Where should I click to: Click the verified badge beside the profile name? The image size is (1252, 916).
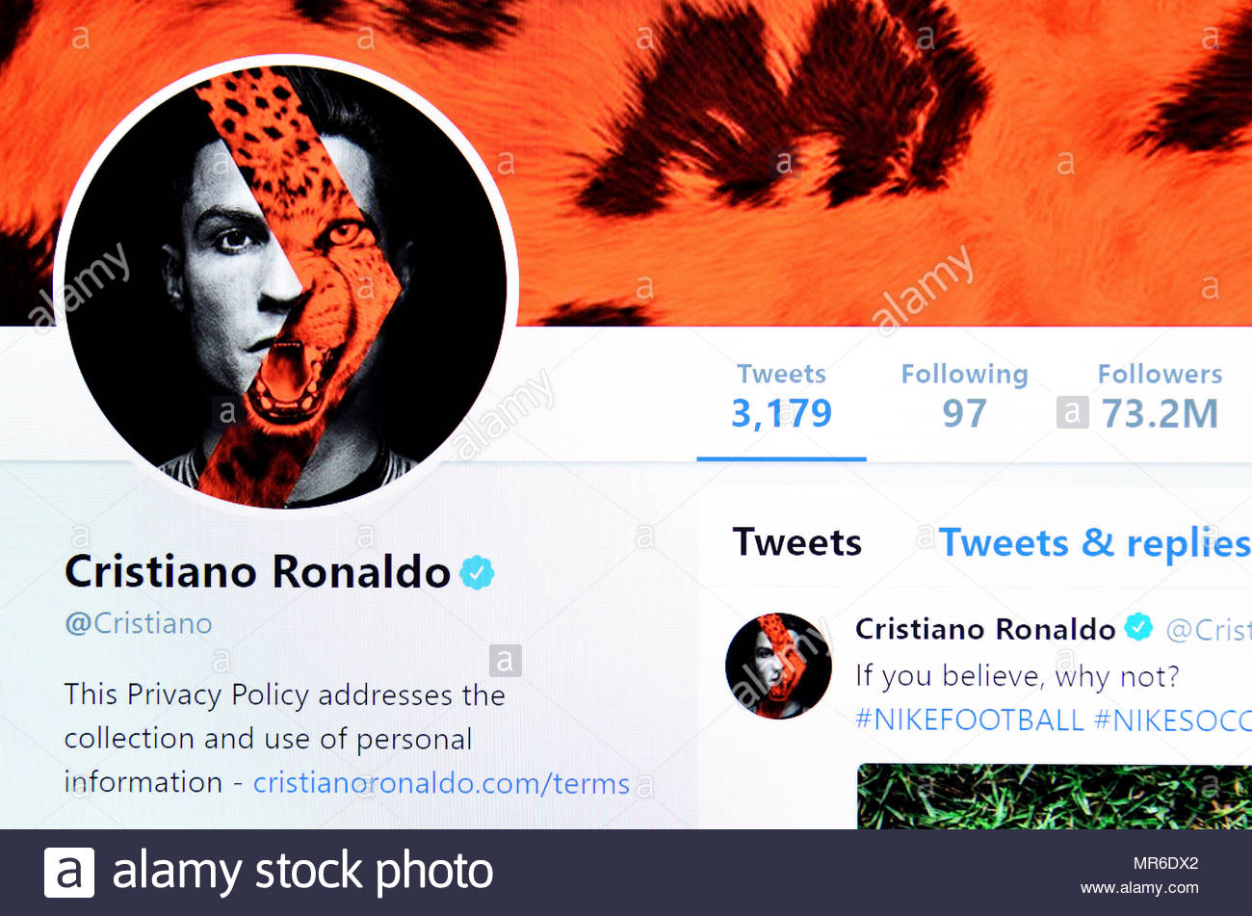tap(477, 572)
